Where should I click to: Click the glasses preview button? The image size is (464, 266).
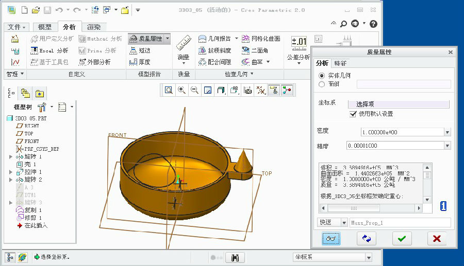point(331,238)
